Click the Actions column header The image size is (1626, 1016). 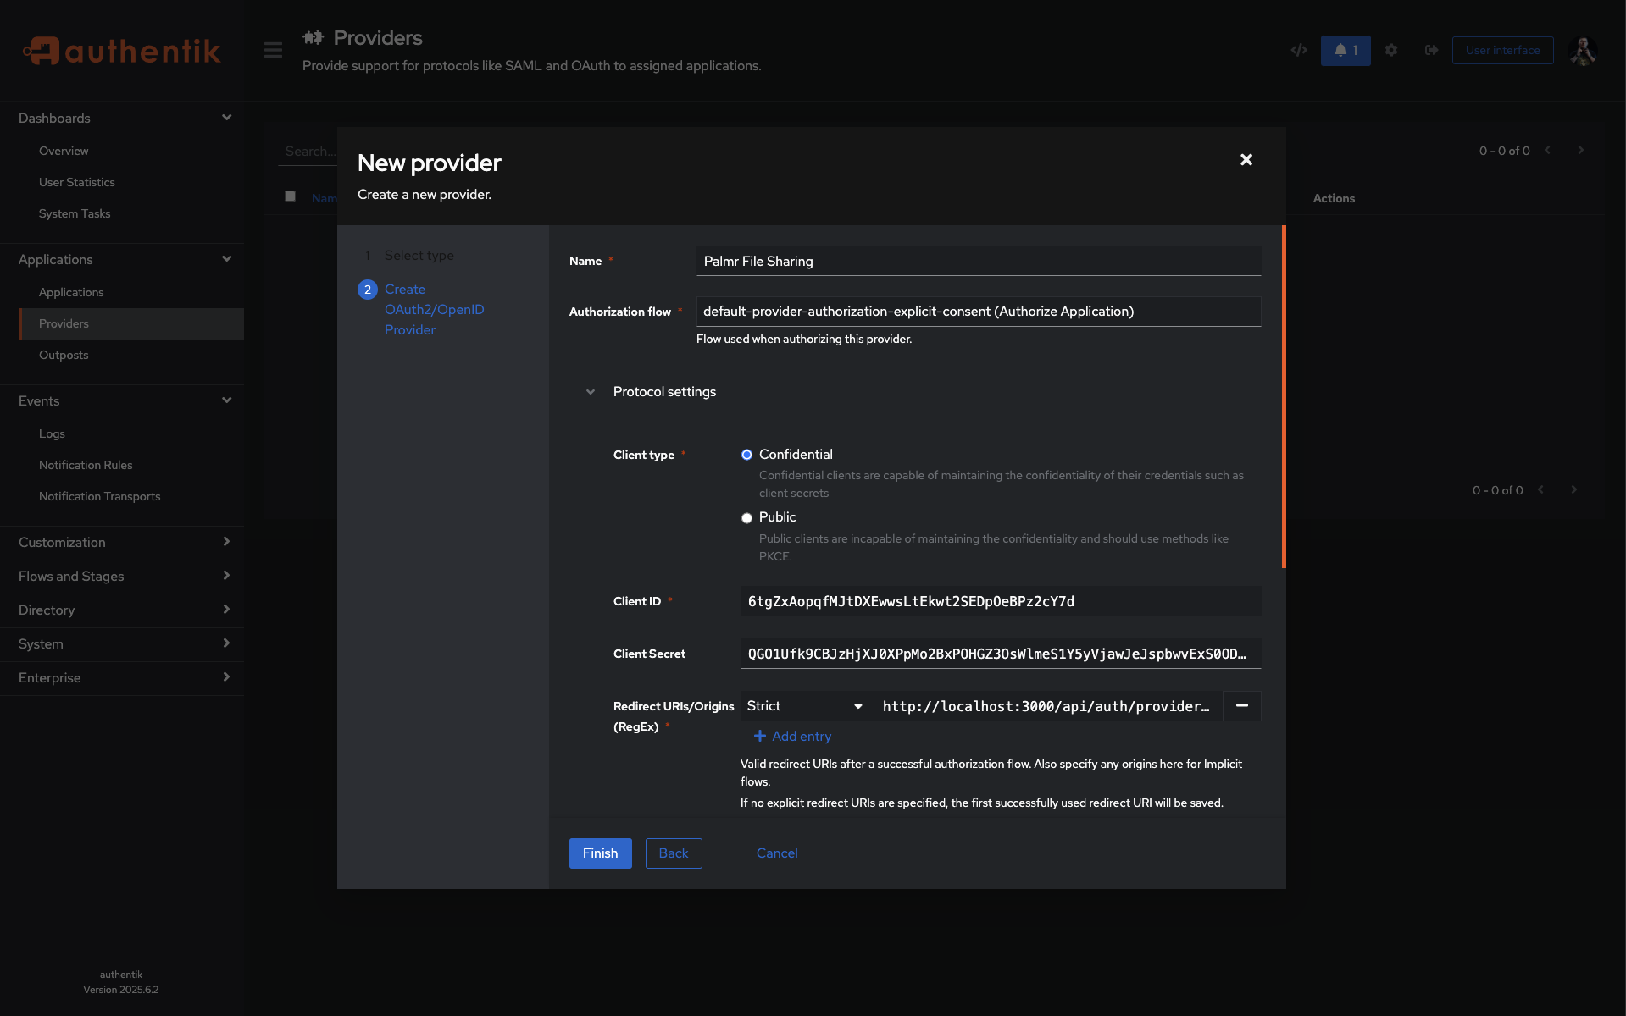(1334, 198)
